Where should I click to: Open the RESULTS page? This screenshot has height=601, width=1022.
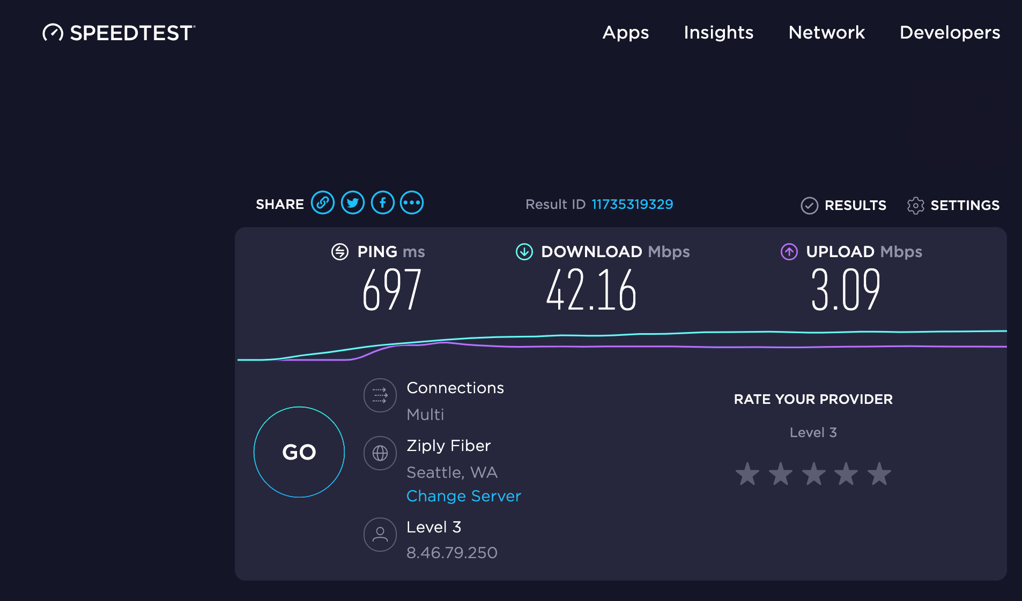tap(855, 205)
